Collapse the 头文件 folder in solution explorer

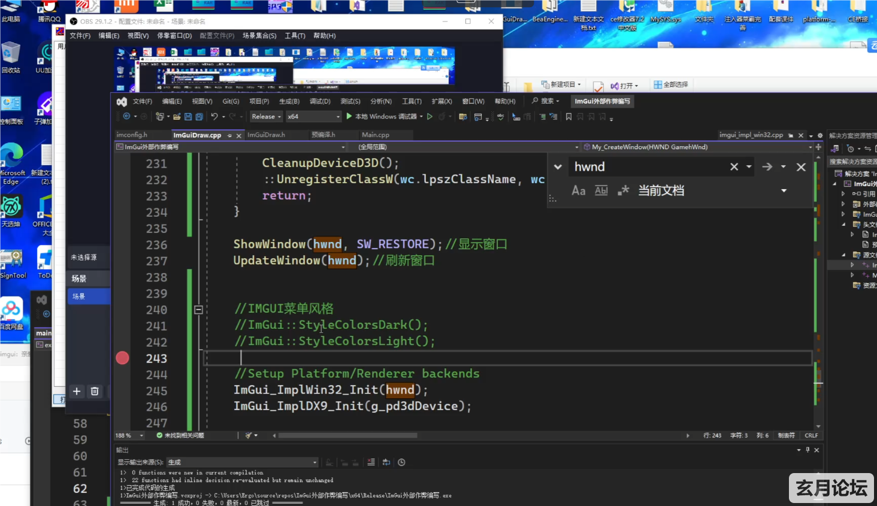pos(844,225)
